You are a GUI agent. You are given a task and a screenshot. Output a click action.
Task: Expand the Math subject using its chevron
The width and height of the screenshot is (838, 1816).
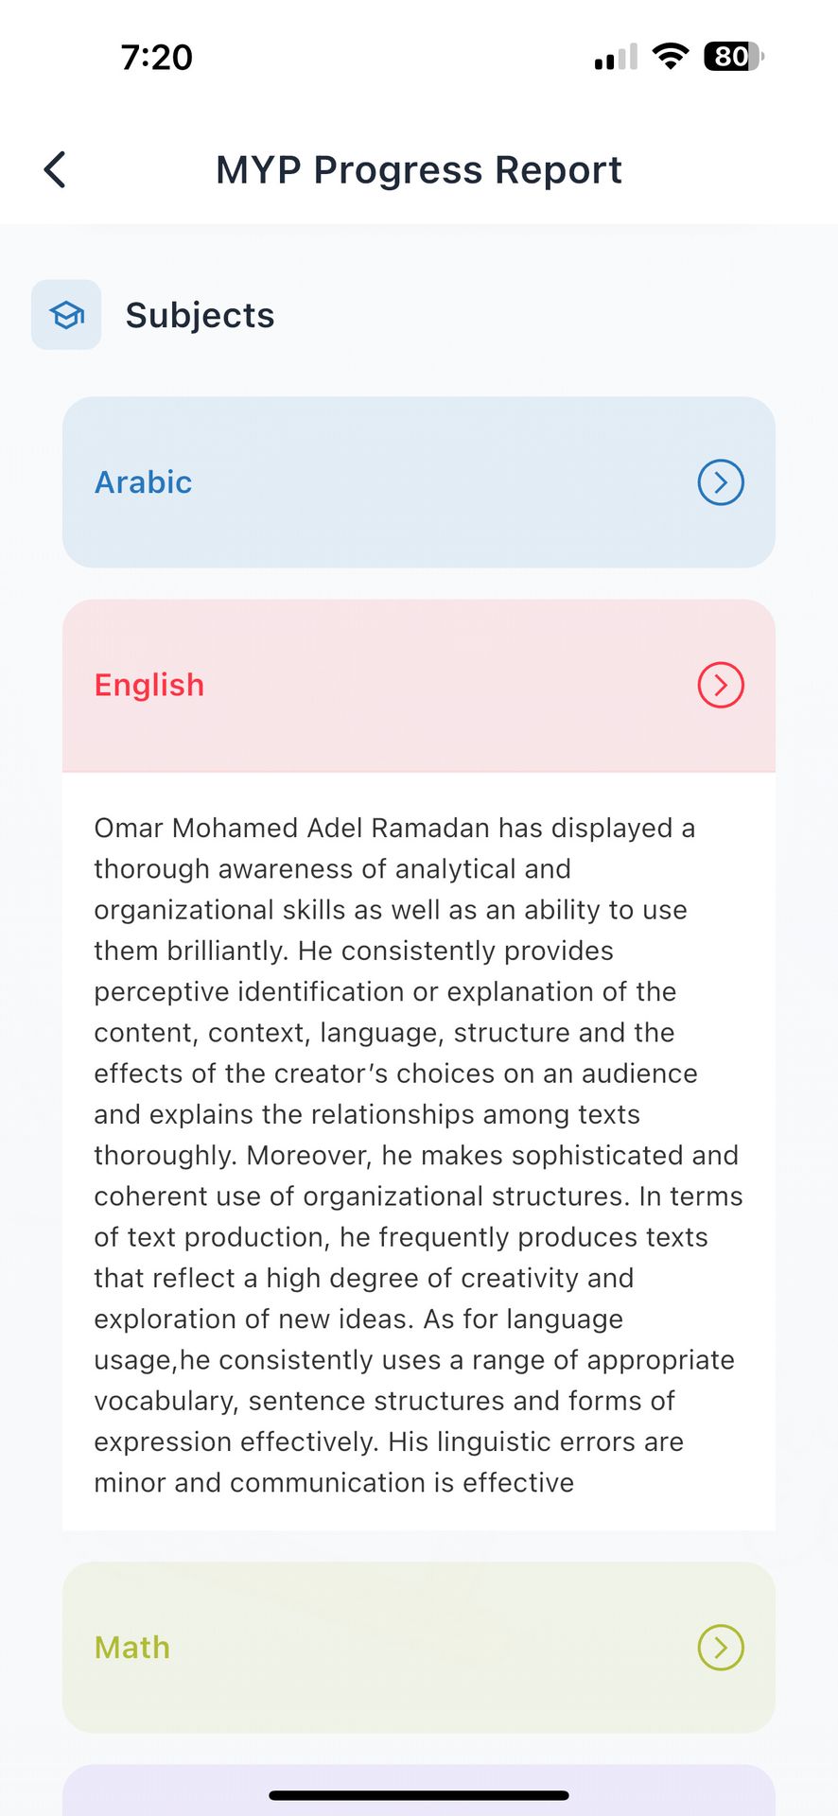click(x=721, y=1648)
